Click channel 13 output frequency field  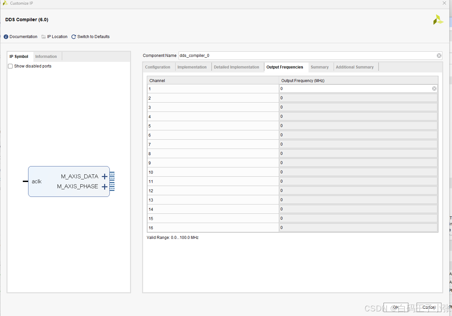pos(358,200)
